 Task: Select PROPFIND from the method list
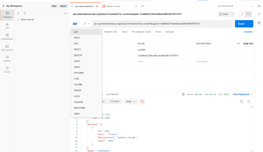click(86, 108)
